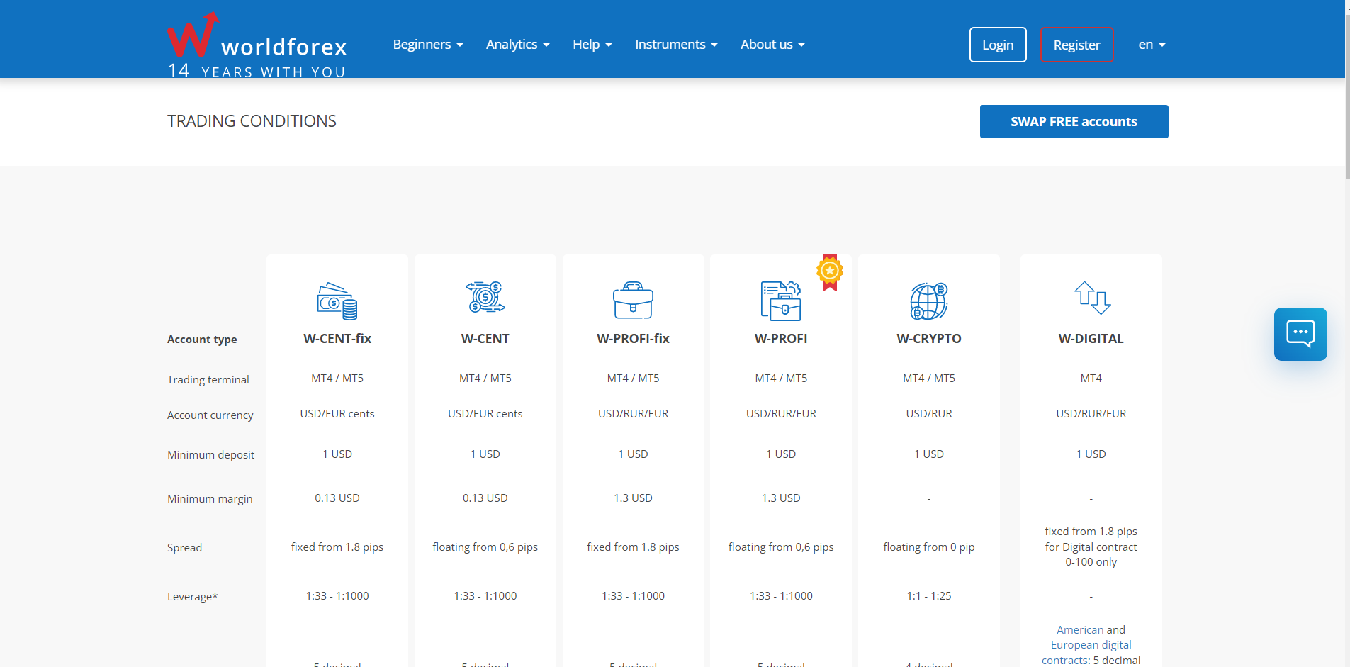The image size is (1350, 667).
Task: Click W-CENT spread floating from 0,6 pips
Action: pos(485,547)
